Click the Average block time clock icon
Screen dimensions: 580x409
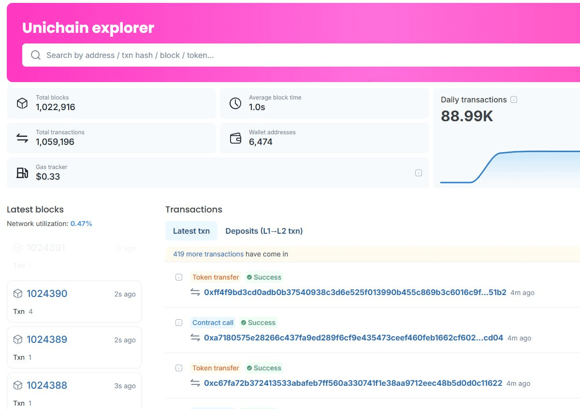(235, 103)
